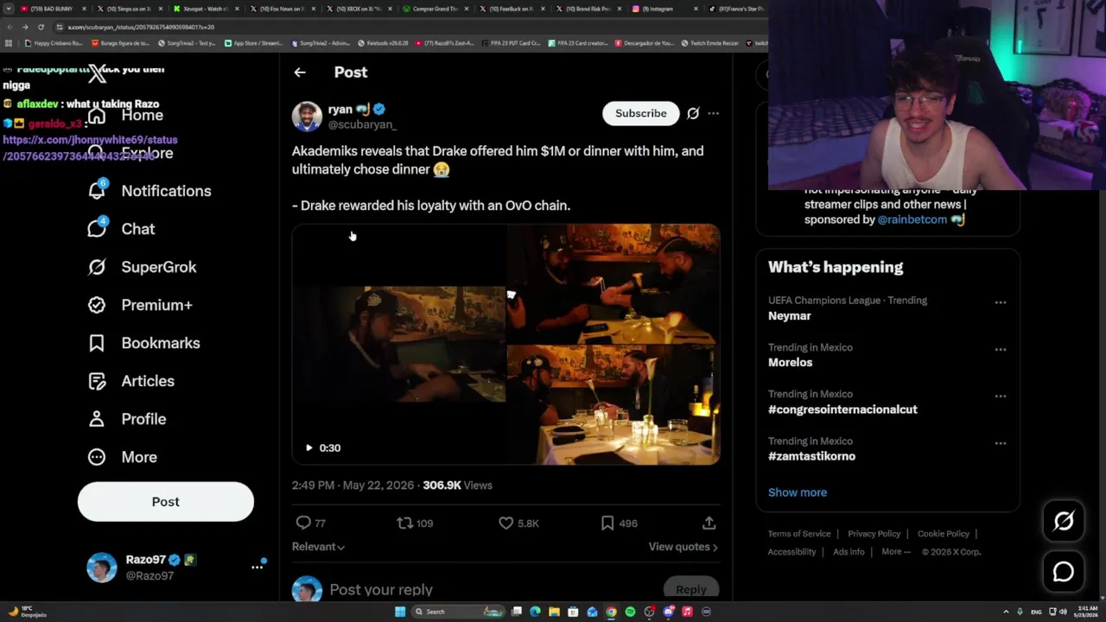1106x622 pixels.
Task: Show more trending topics
Action: coord(798,492)
